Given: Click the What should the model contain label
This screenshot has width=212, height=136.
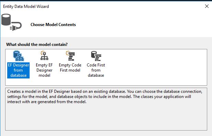Looking at the screenshot, I should [37, 45].
